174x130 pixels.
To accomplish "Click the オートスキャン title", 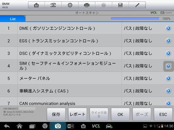I will [x=87, y=13].
